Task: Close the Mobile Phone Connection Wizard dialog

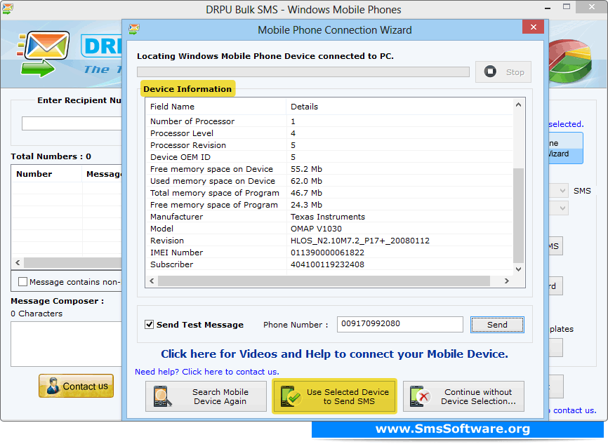Action: pyautogui.click(x=533, y=27)
